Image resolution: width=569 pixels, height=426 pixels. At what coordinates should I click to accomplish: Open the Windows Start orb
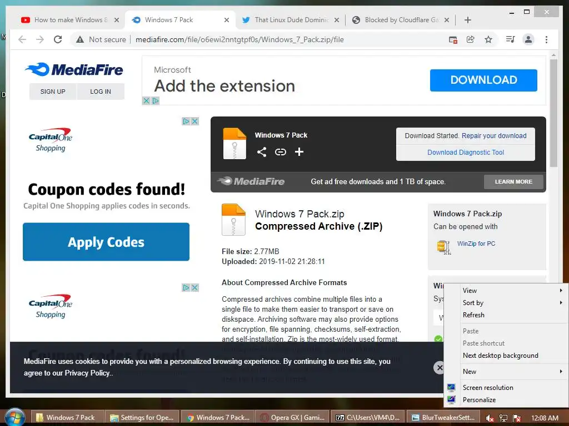tap(14, 417)
